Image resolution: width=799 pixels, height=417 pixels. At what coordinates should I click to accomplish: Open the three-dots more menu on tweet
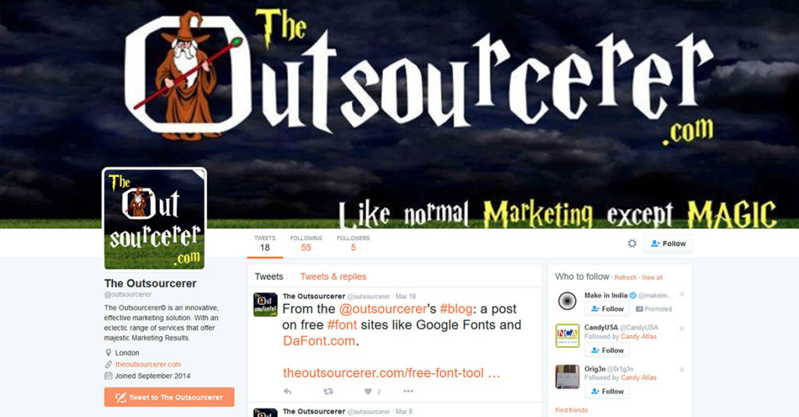click(x=408, y=391)
